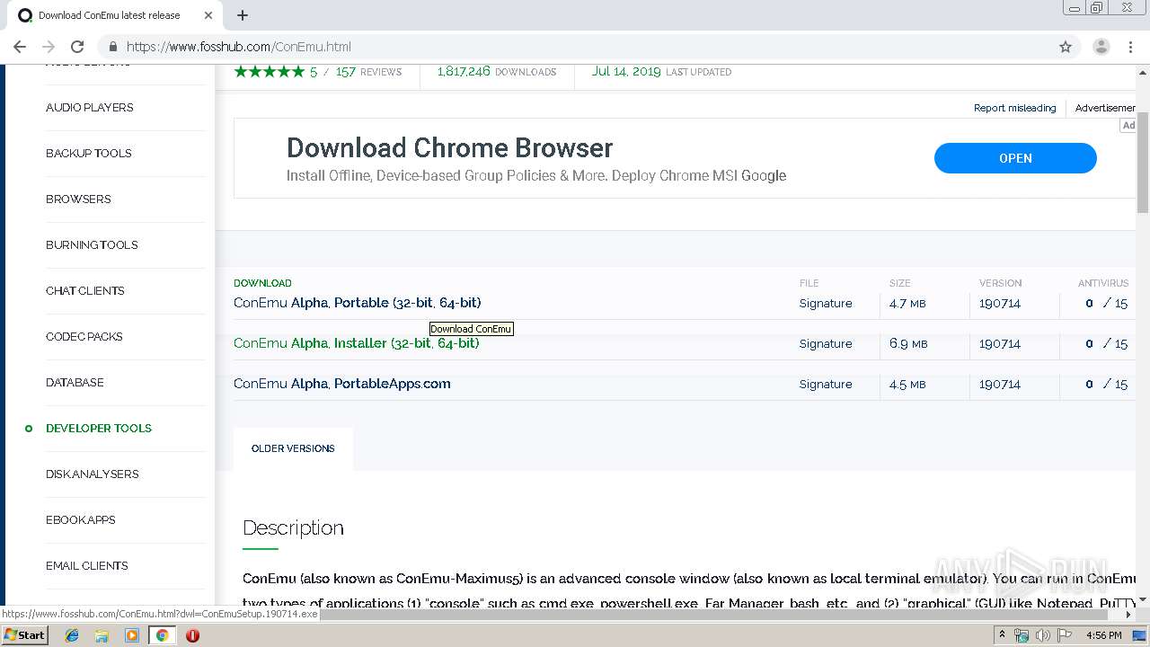Go back to the previous page
The image size is (1150, 647).
pyautogui.click(x=20, y=47)
